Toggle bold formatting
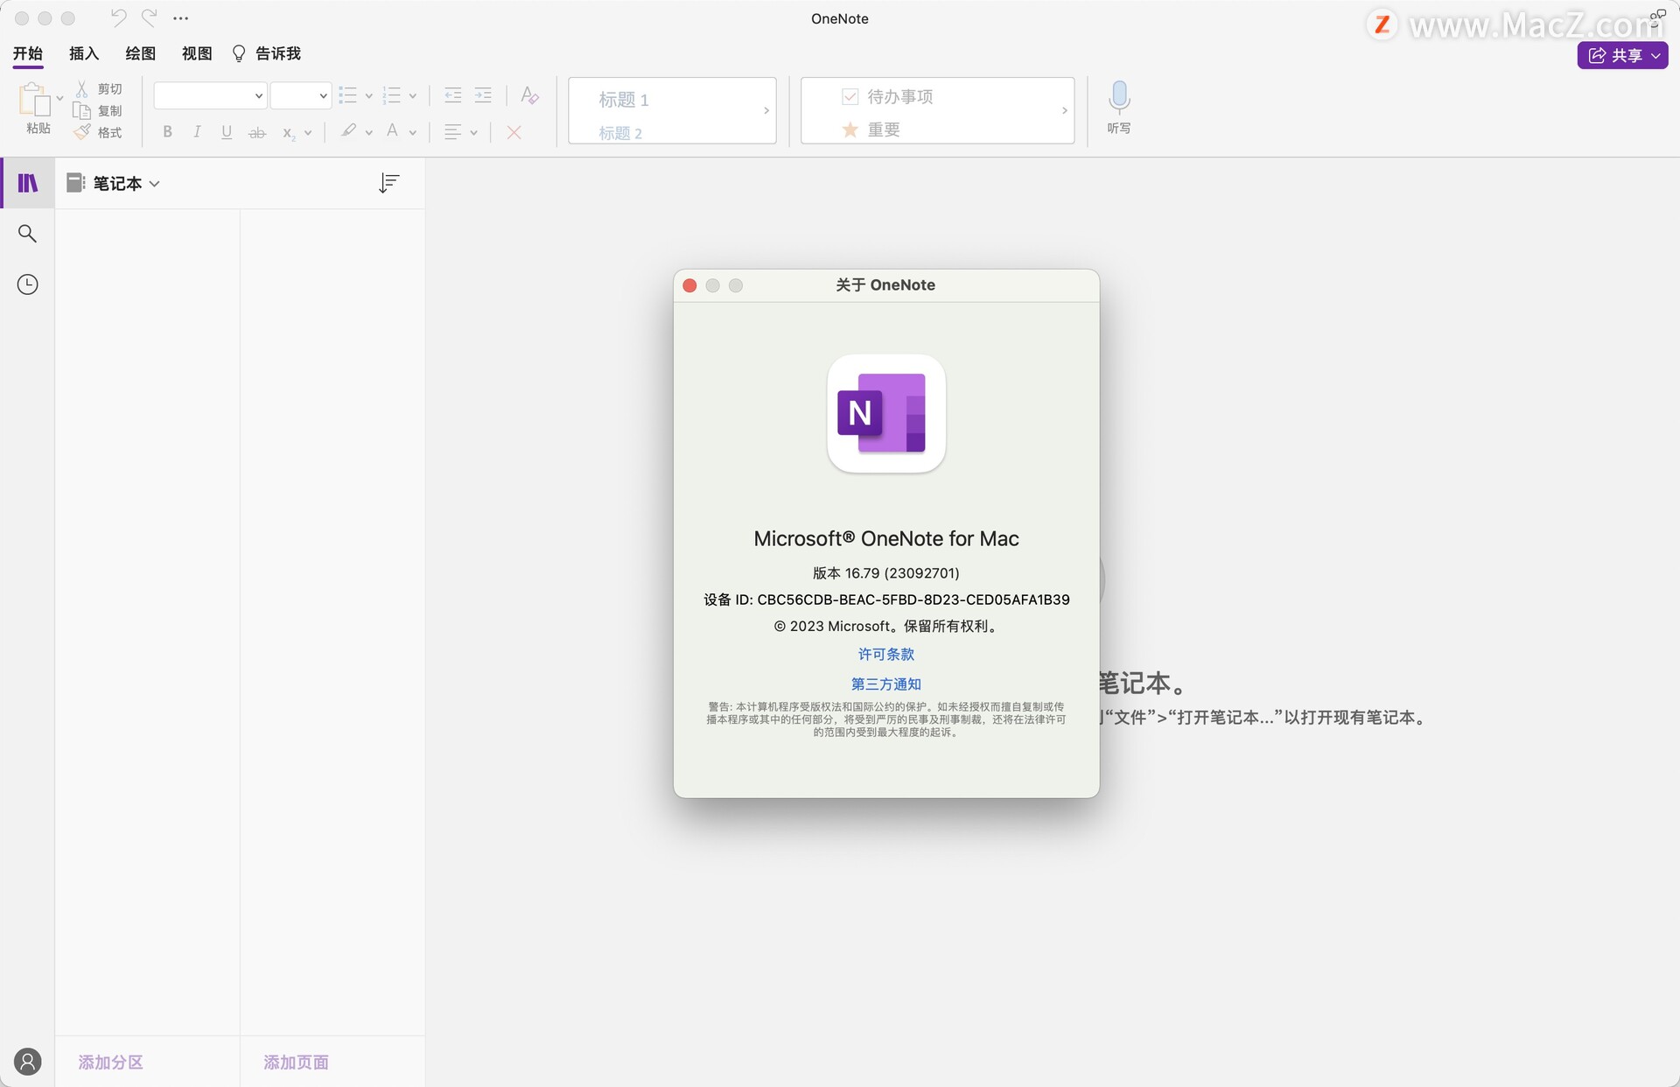Image resolution: width=1680 pixels, height=1087 pixels. coord(167,132)
